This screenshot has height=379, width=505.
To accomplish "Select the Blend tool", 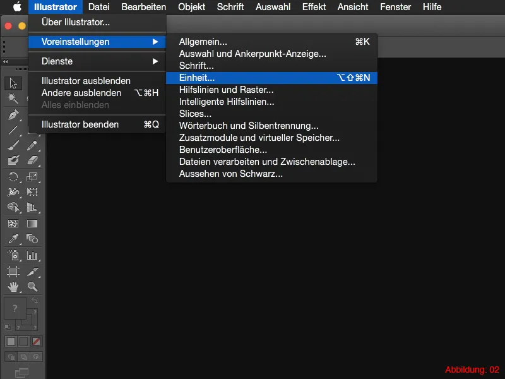I will click(32, 239).
